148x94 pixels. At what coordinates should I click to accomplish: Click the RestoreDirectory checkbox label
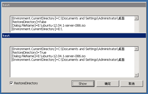pyautogui.click(x=26, y=83)
